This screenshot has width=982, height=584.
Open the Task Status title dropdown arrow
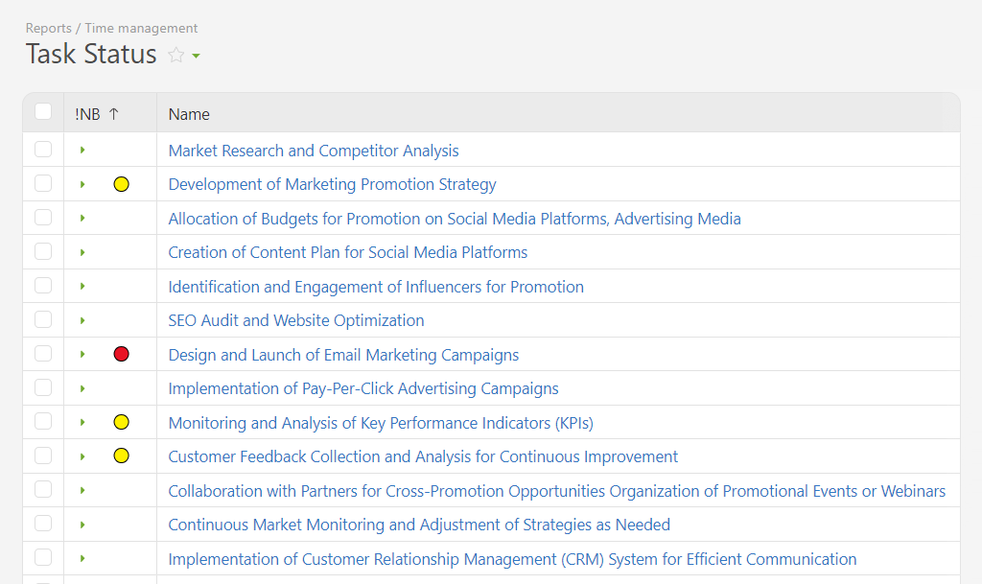tap(196, 57)
